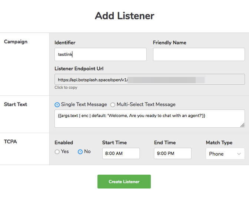Click the 'Click to copy' link

66,88
